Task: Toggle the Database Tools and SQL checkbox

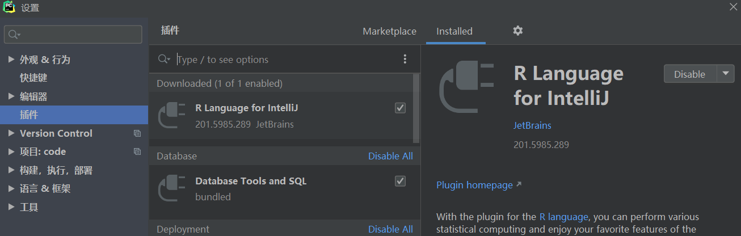Action: [x=401, y=181]
